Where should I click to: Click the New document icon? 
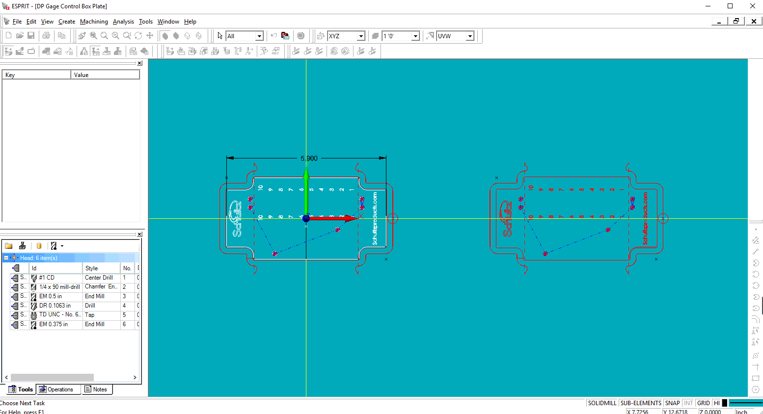8,35
